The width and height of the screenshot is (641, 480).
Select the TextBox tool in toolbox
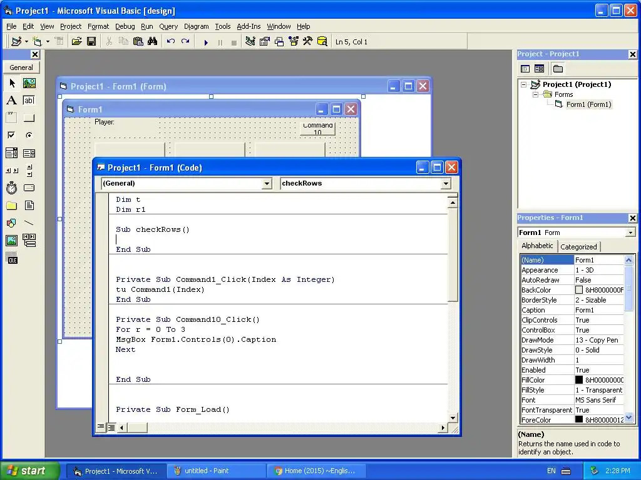pos(29,101)
